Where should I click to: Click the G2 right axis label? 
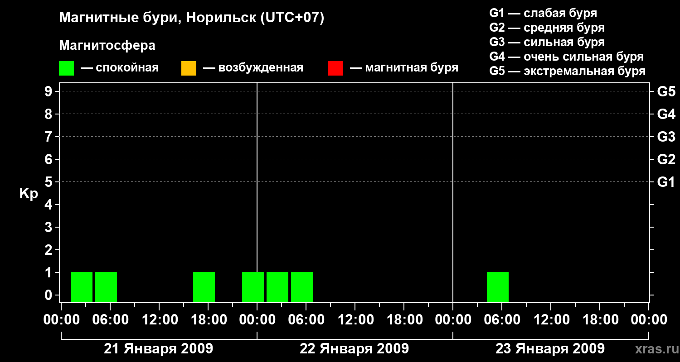tap(666, 159)
